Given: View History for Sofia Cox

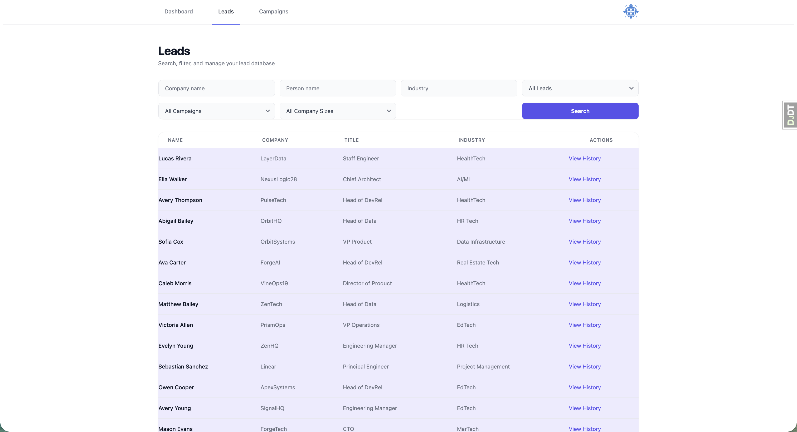Looking at the screenshot, I should [585, 242].
